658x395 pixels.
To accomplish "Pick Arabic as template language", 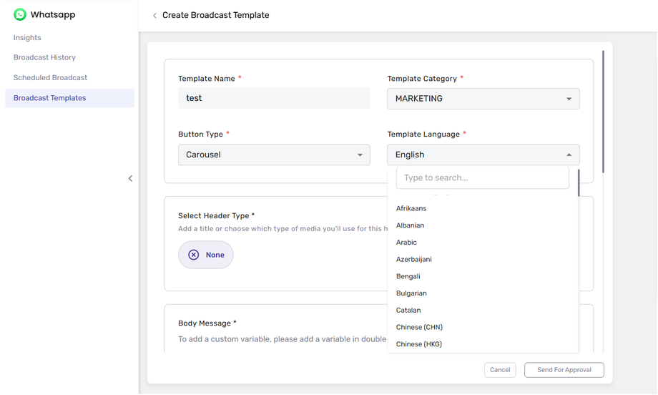I will (x=406, y=243).
